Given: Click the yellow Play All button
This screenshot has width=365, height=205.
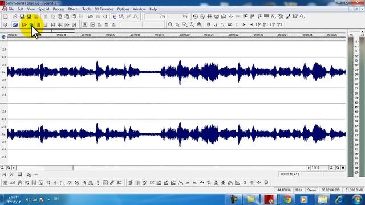Looking at the screenshot, I should pyautogui.click(x=24, y=24).
